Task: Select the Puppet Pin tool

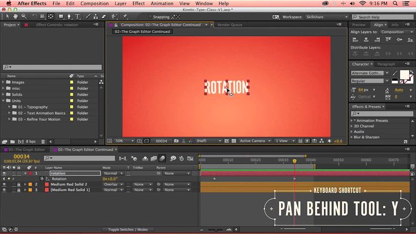Action: 125,16
